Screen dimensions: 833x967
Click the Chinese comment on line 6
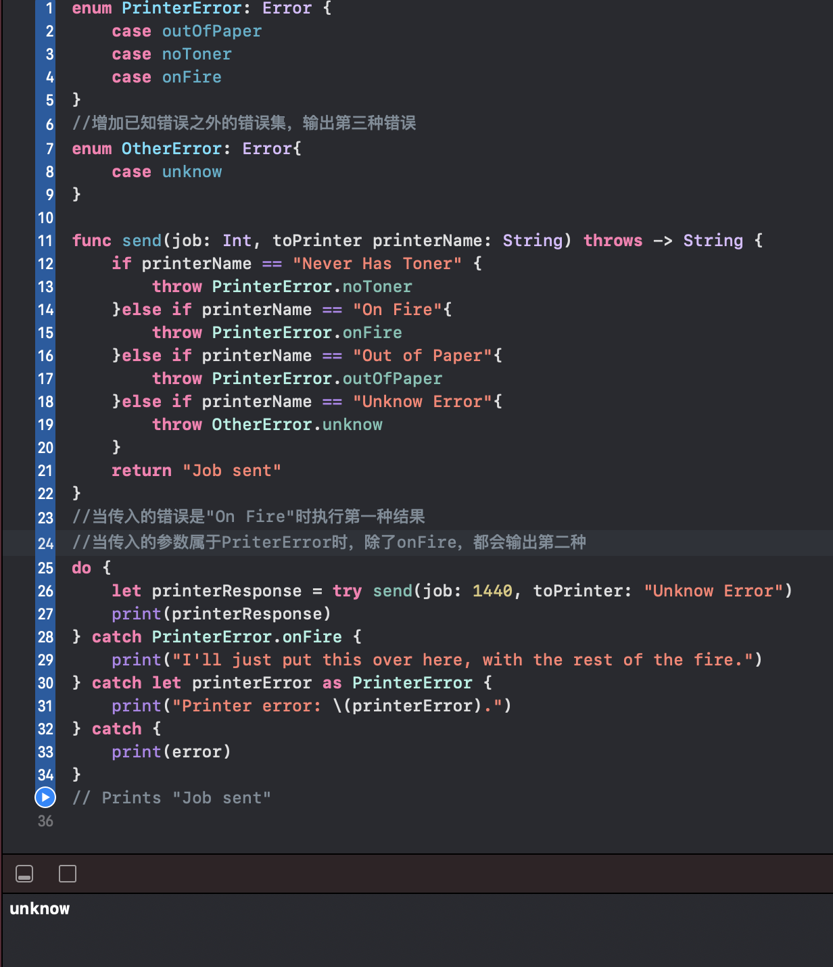[244, 123]
